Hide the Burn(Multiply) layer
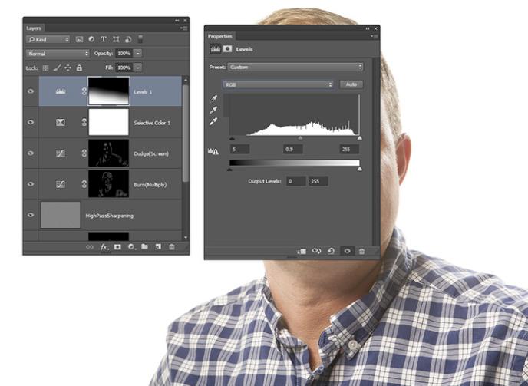The width and height of the screenshot is (528, 386). pyautogui.click(x=30, y=184)
